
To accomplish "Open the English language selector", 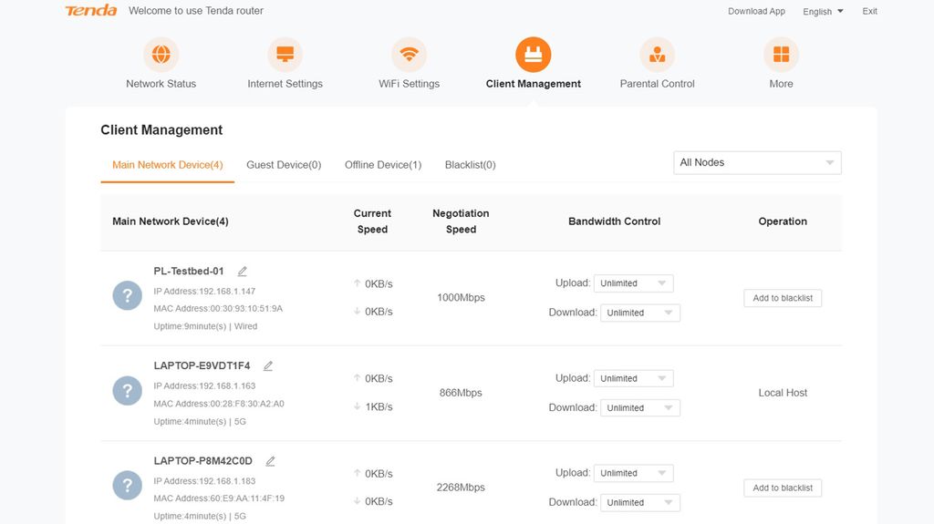I will tap(823, 12).
